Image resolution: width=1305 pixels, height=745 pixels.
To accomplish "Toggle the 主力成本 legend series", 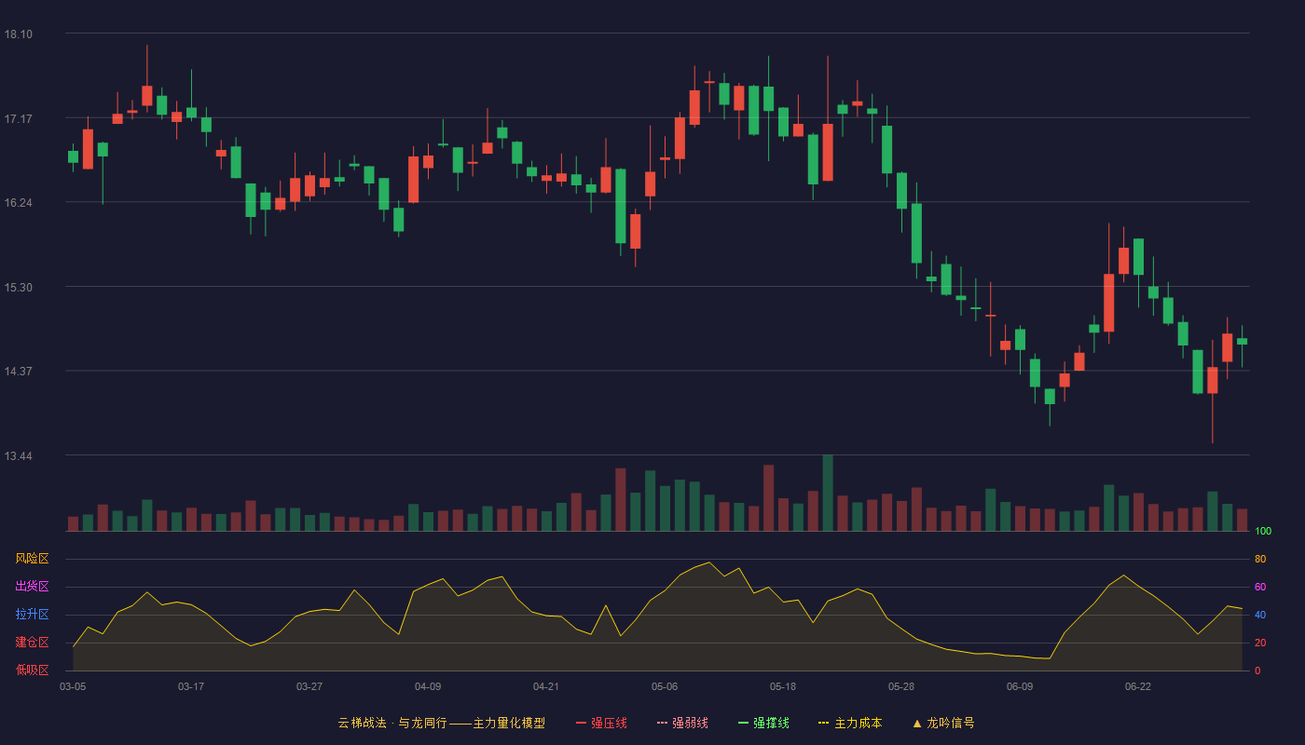I will click(x=850, y=723).
